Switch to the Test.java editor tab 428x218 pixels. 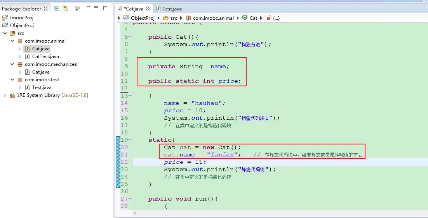169,9
